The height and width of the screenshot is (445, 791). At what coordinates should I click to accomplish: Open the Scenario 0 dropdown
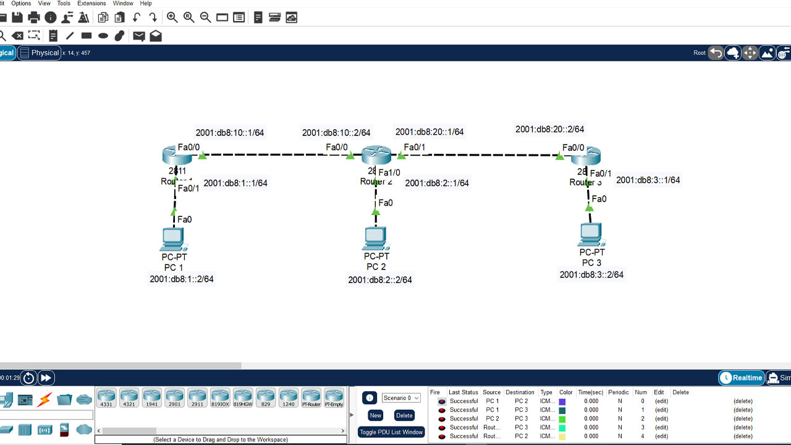(x=401, y=398)
